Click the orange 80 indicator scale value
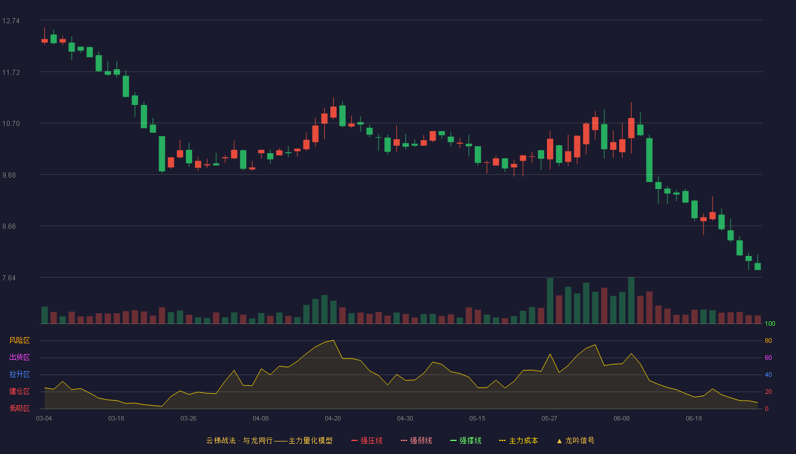 pos(768,341)
